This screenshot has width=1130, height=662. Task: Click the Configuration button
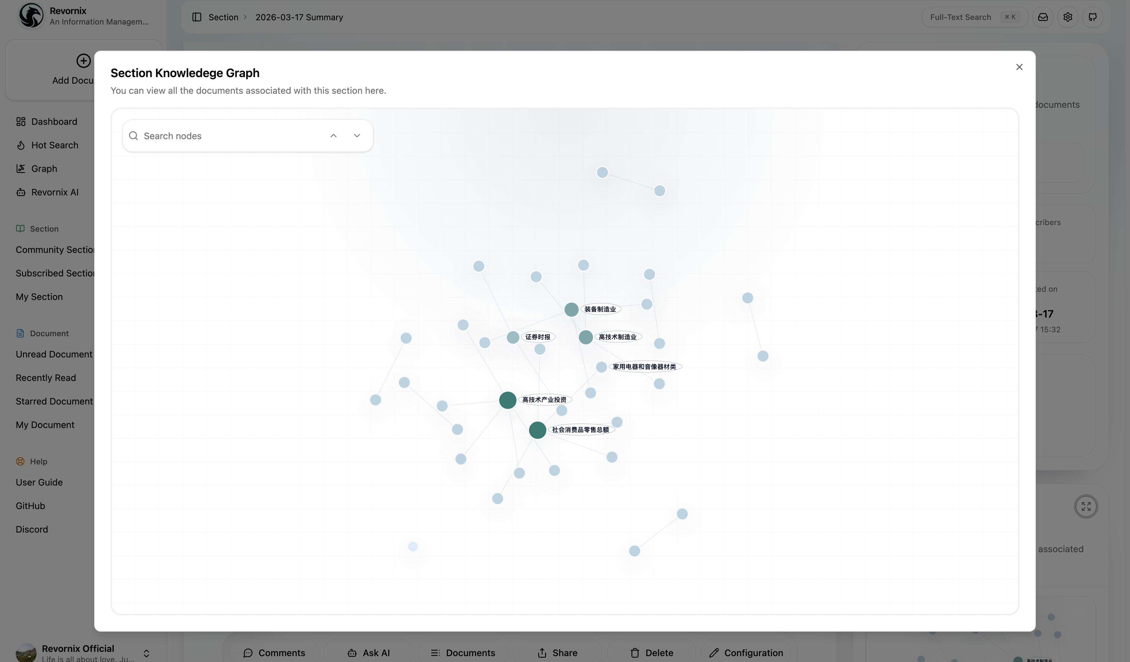746,653
